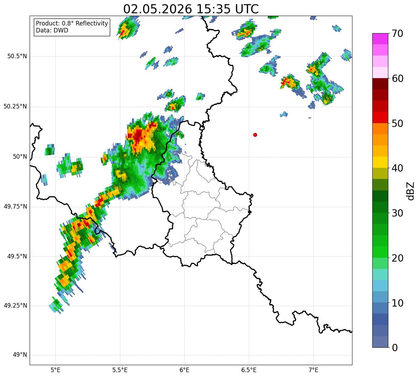Click the bright green 20 dBZ colorbar band
The image size is (419, 377).
tap(380, 252)
